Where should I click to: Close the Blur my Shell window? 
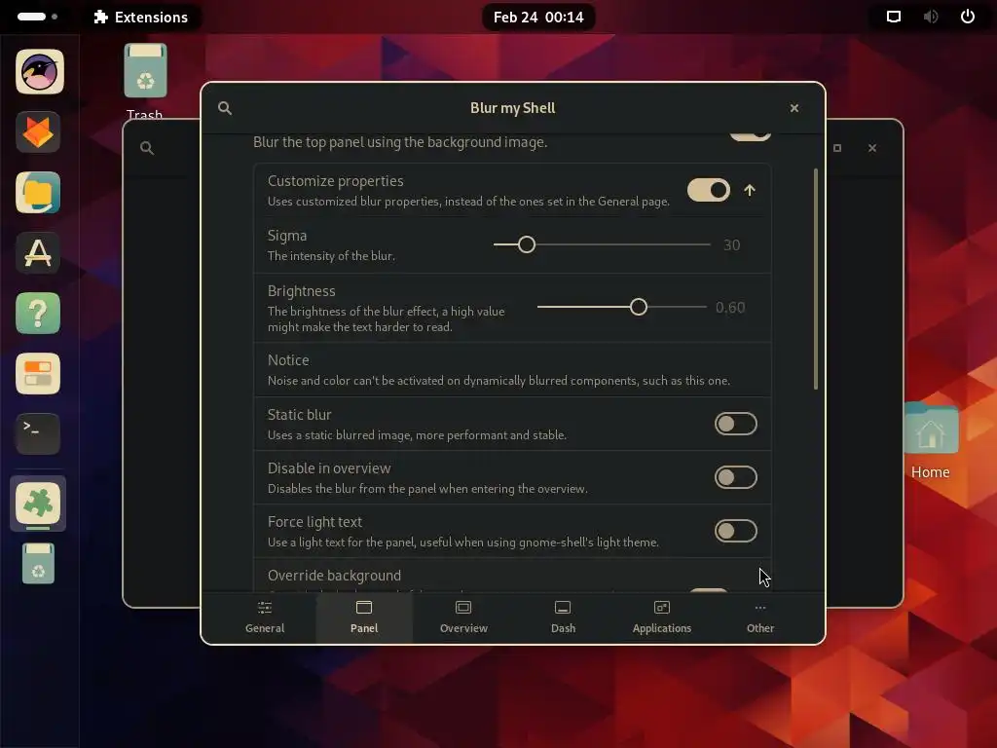coord(794,108)
